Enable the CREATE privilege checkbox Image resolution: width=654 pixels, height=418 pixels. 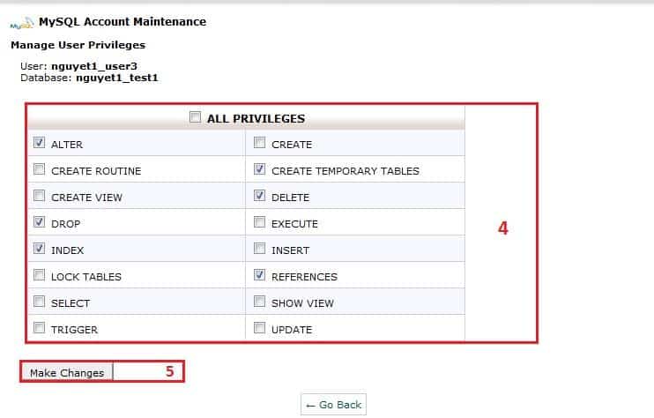[259, 143]
